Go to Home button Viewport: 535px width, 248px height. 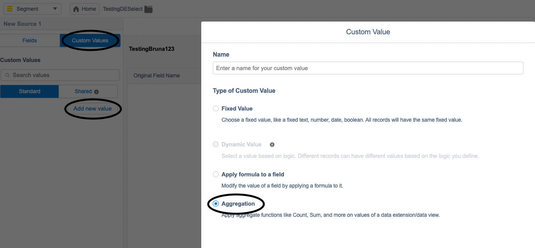[85, 9]
